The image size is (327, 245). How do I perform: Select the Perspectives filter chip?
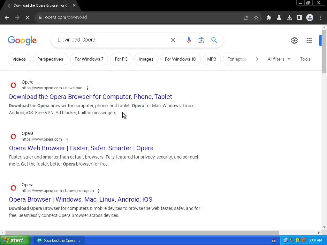[x=50, y=59]
